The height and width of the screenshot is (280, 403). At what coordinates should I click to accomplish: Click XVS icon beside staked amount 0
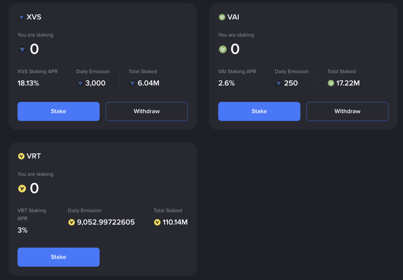(22, 49)
